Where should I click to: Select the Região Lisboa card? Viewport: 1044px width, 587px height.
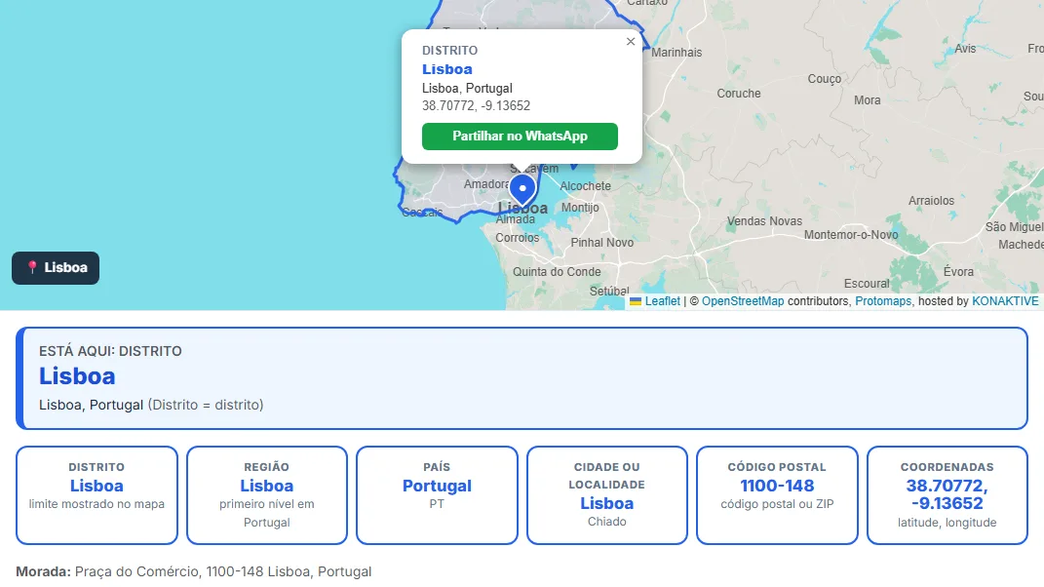267,495
